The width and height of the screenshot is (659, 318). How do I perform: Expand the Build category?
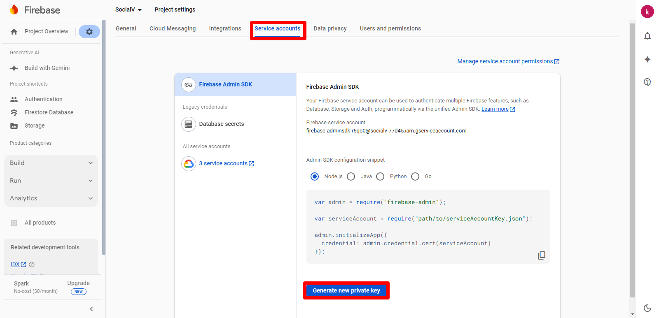click(x=51, y=163)
